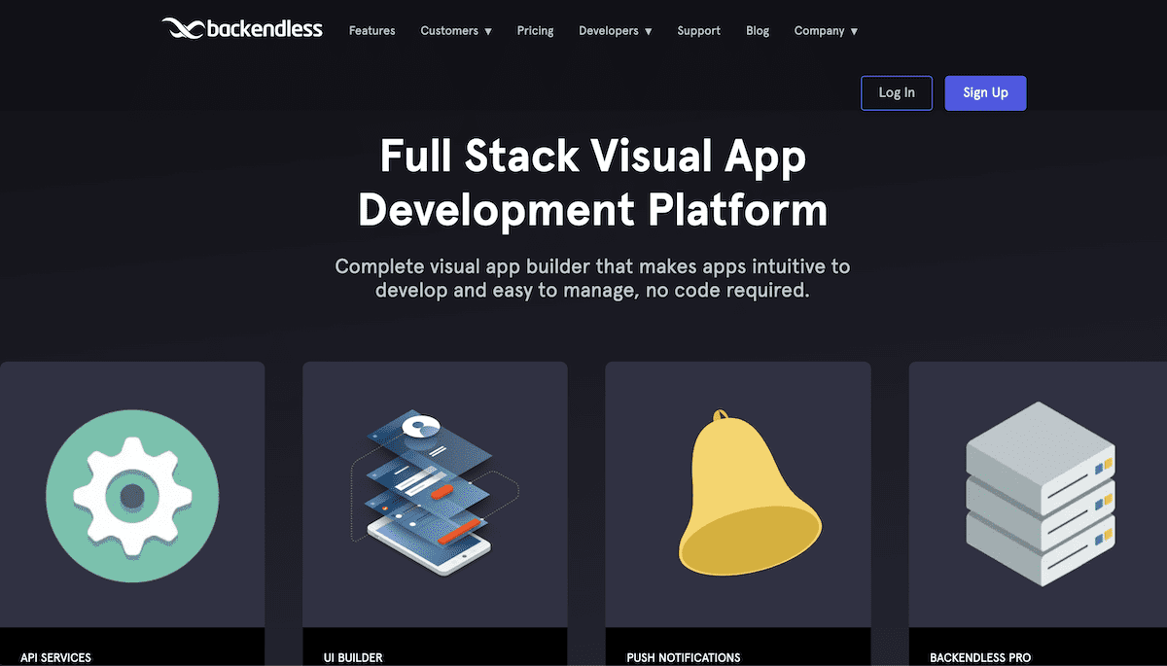This screenshot has height=666, width=1167.
Task: Open Backendless Pro via the server stack icon
Action: (x=1040, y=496)
